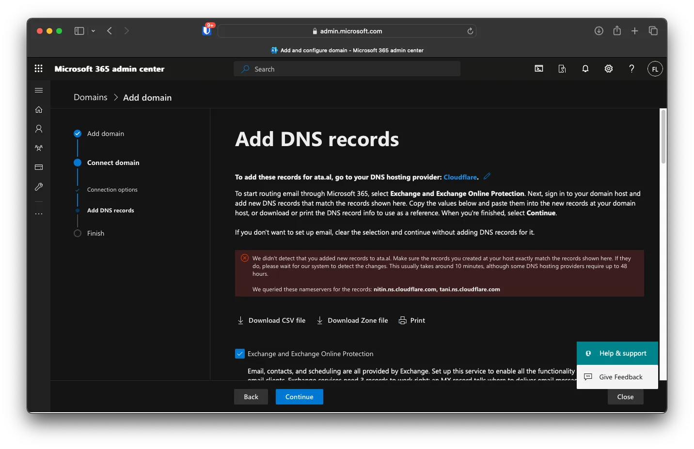The width and height of the screenshot is (694, 449).
Task: Click Safari share icon
Action: [617, 30]
